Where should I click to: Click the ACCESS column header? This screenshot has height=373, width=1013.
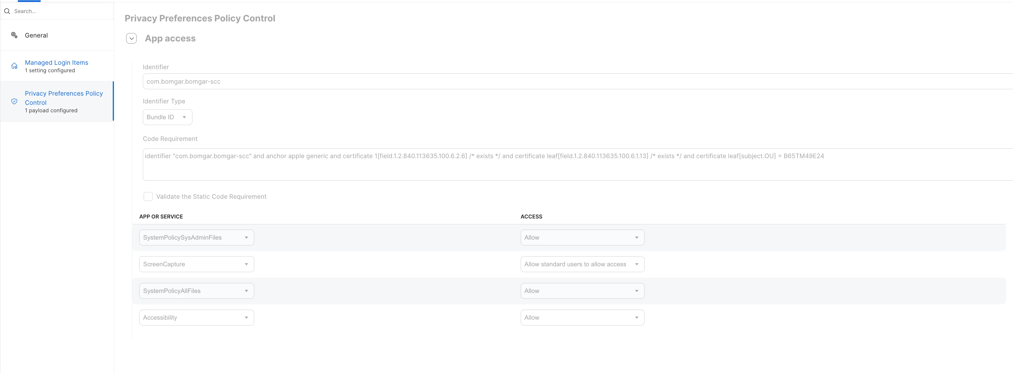pos(531,217)
